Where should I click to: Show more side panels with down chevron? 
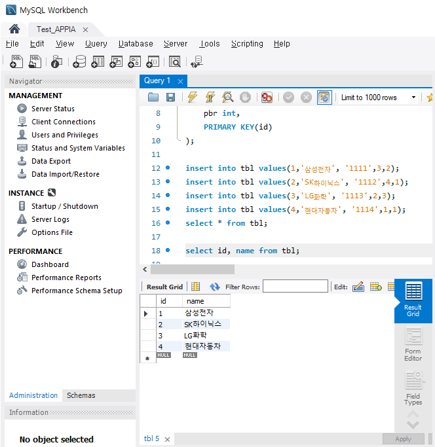tap(413, 425)
